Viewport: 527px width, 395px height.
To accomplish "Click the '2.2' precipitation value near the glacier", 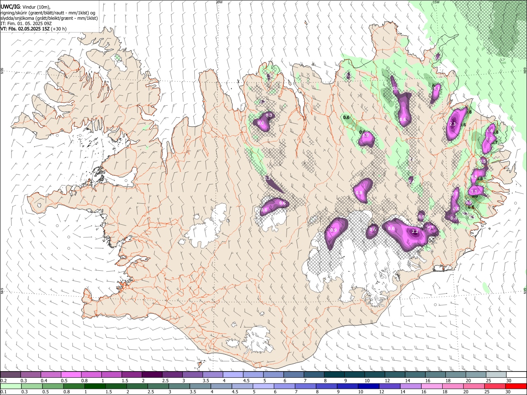I will point(415,232).
